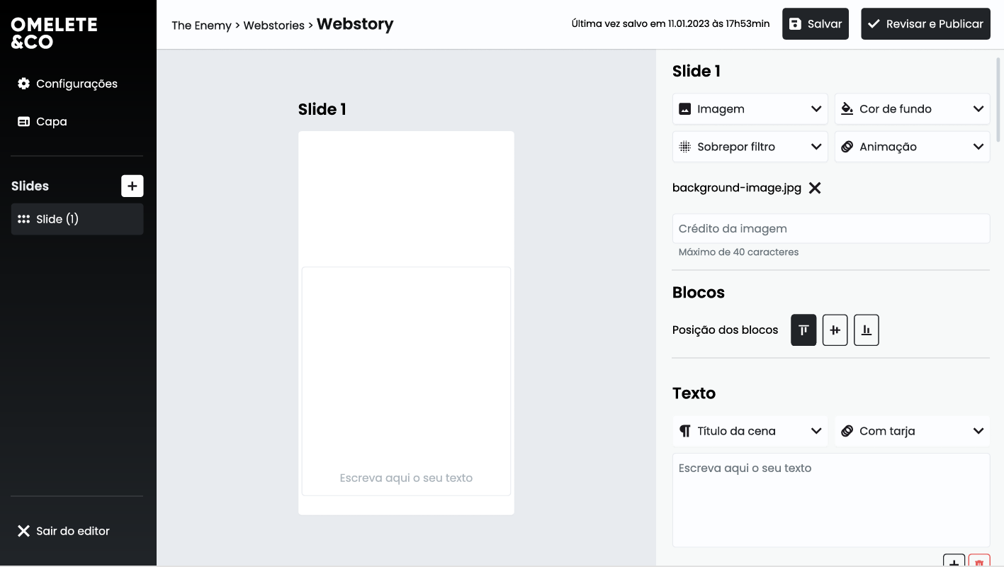Click Salvar to save the webstory
Image resolution: width=1004 pixels, height=567 pixels.
pyautogui.click(x=815, y=23)
